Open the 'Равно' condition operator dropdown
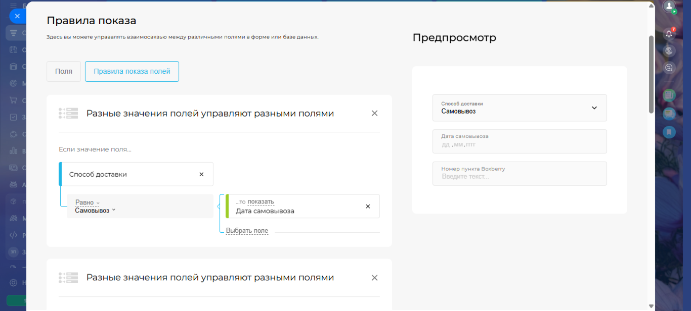Screen dimensions: 691x311 87,202
